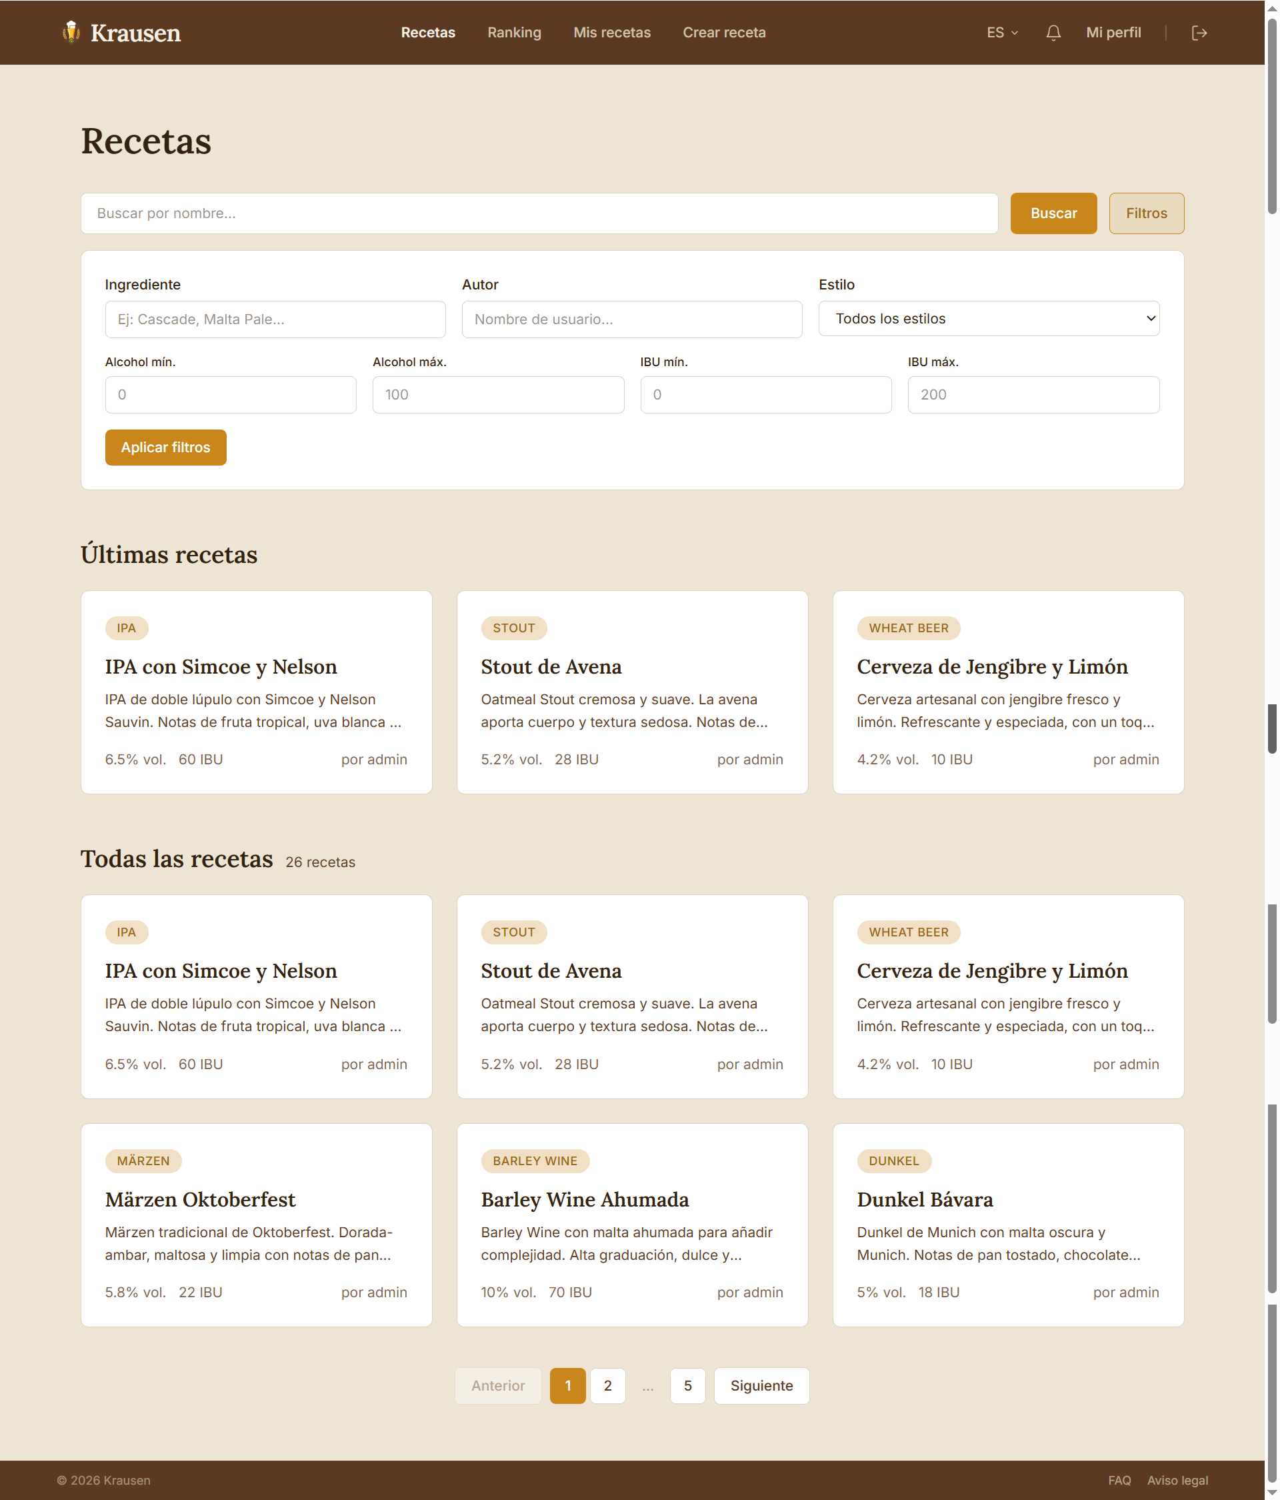Image resolution: width=1280 pixels, height=1500 pixels.
Task: Click Aplicar filtros button
Action: pyautogui.click(x=166, y=448)
